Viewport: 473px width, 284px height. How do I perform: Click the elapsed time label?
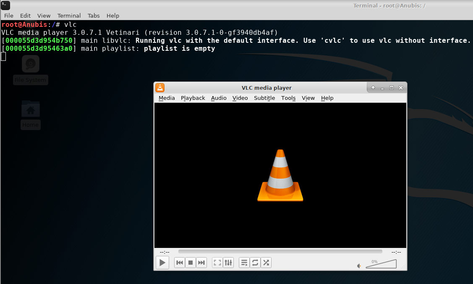[165, 252]
